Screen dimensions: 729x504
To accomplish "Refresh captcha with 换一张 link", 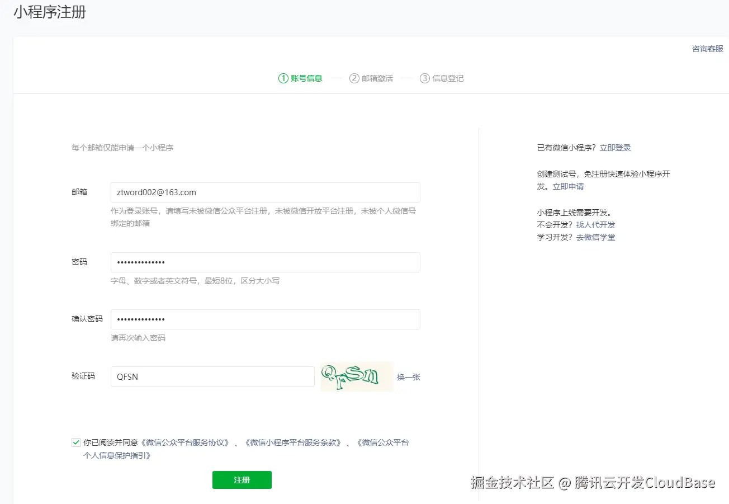I will 409,377.
